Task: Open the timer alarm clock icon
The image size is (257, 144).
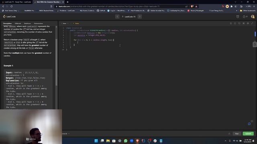Action: click(x=238, y=17)
